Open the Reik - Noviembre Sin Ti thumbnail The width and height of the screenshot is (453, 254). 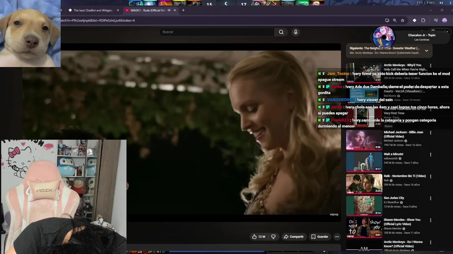[364, 184]
